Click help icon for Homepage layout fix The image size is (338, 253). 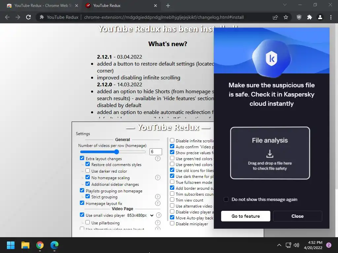coord(158,203)
